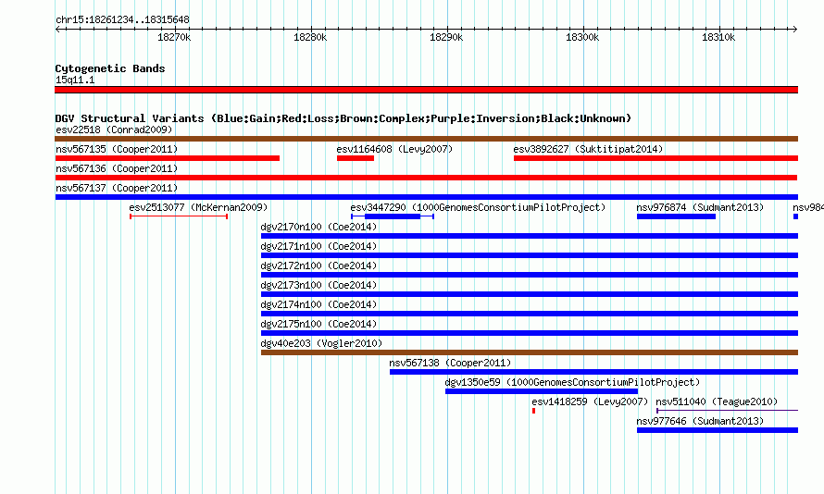Open the dgv2172n100 (Coe2014) label
824x494 pixels.
[318, 266]
